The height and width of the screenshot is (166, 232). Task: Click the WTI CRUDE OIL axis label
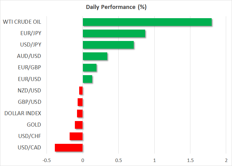pyautogui.click(x=22, y=22)
